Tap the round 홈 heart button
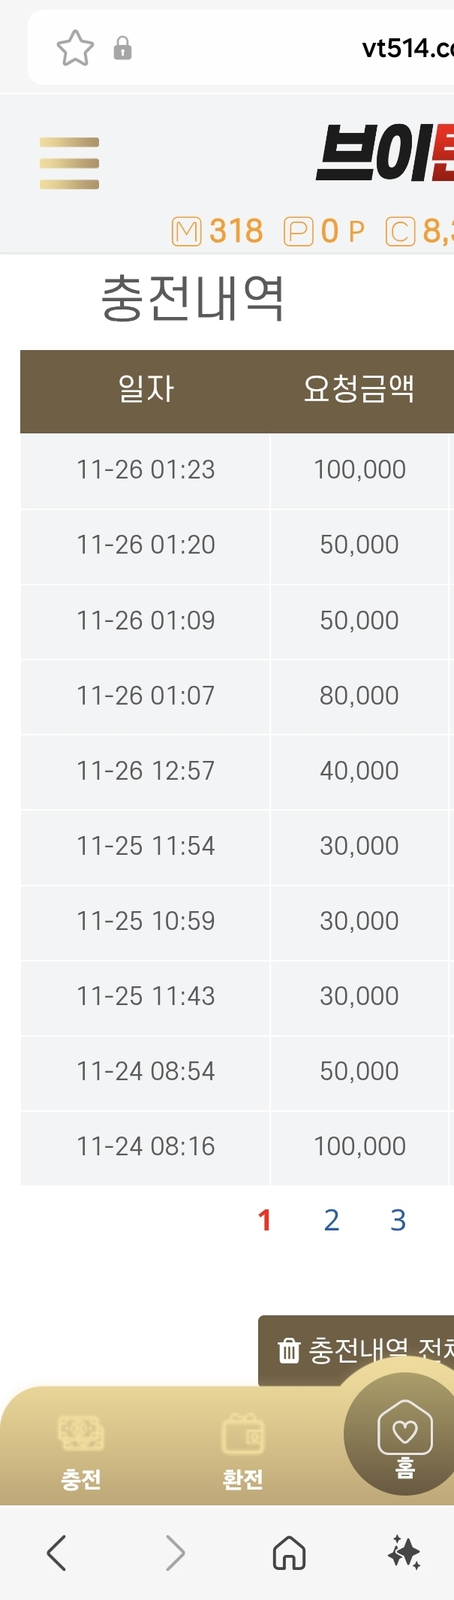This screenshot has height=1600, width=454. [x=404, y=1433]
